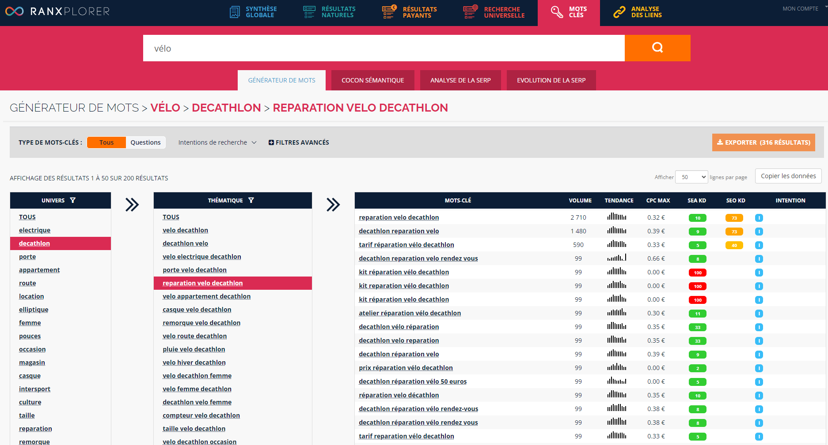
Task: Click CPC value 0.66 €
Action: coord(656,258)
